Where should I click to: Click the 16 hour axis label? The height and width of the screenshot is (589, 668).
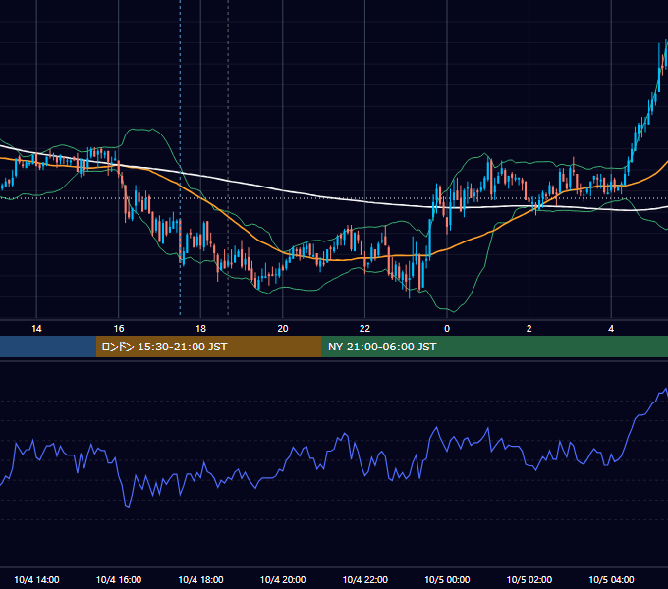[x=119, y=329]
